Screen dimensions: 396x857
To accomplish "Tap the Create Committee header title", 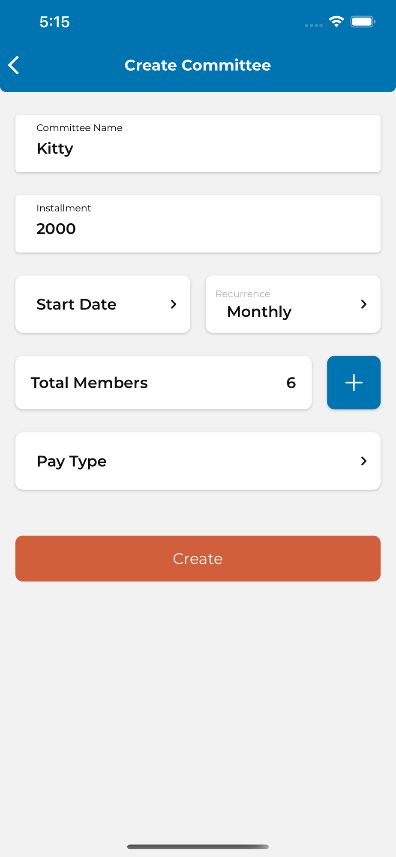I will point(198,65).
